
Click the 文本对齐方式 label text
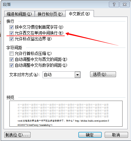pos(25,75)
